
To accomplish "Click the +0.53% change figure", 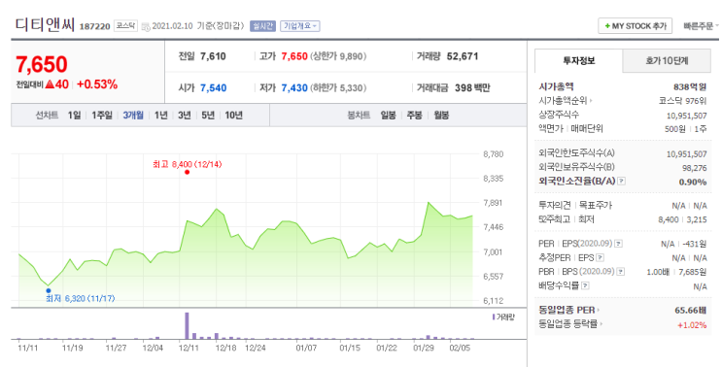I will [97, 84].
